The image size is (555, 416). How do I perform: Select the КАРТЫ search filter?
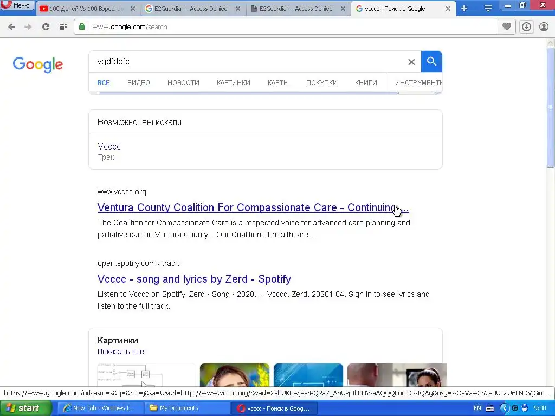click(278, 83)
